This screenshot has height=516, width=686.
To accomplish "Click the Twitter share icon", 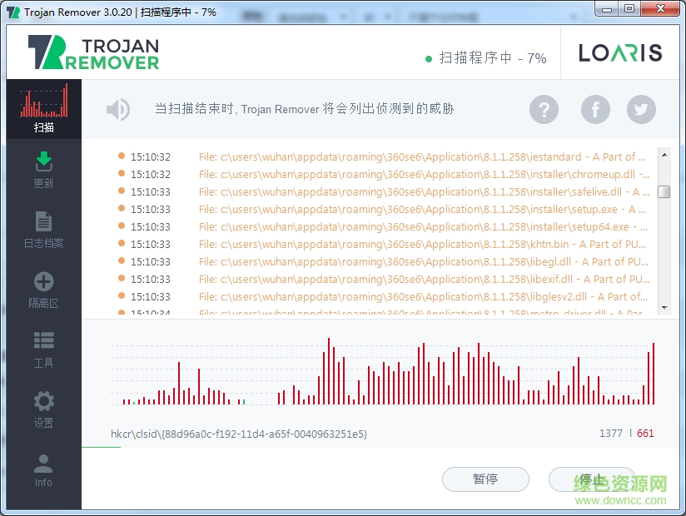I will pyautogui.click(x=641, y=109).
